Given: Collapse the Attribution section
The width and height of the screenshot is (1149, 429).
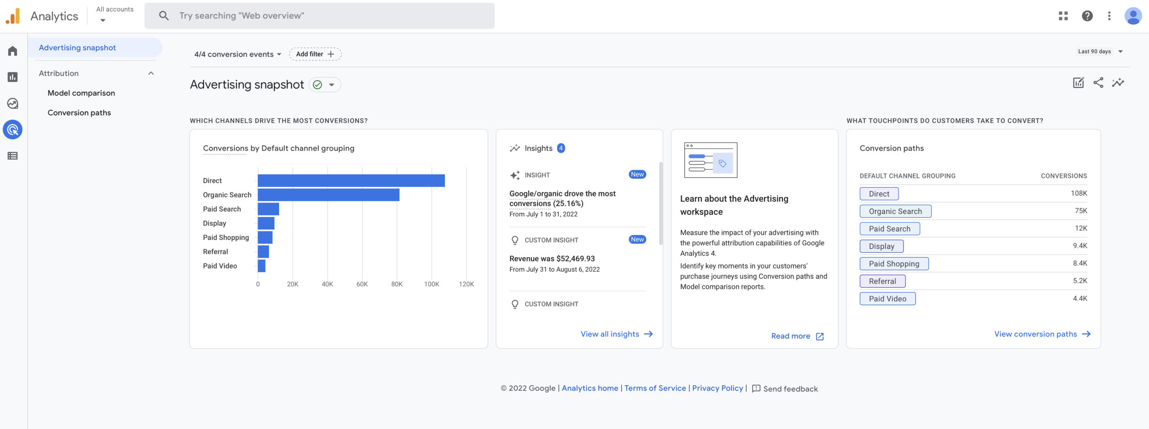Looking at the screenshot, I should click(x=151, y=73).
